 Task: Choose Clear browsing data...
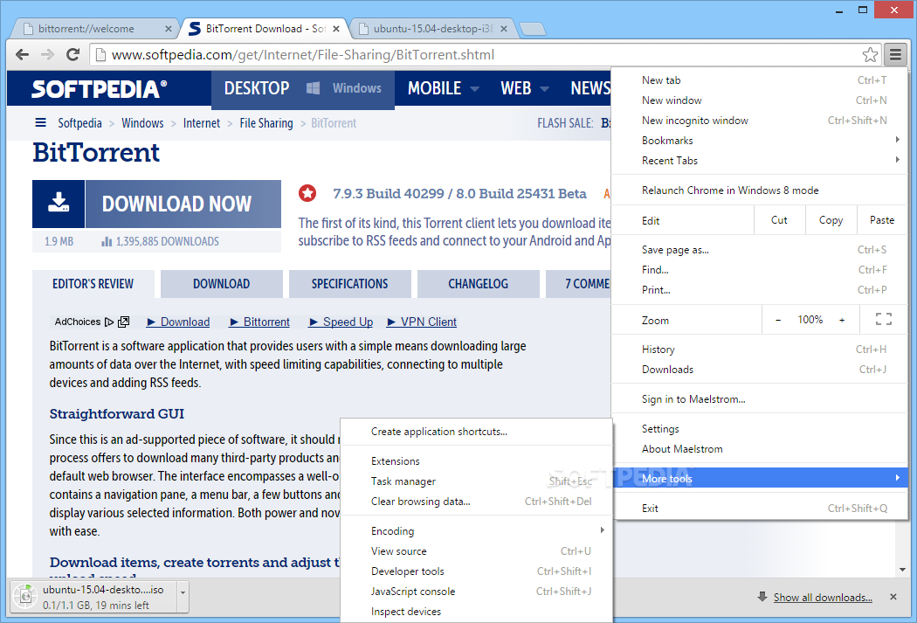(x=477, y=502)
